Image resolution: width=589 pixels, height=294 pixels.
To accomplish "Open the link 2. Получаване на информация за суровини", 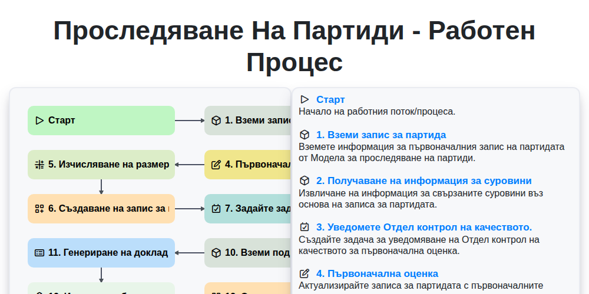I will pos(423,181).
